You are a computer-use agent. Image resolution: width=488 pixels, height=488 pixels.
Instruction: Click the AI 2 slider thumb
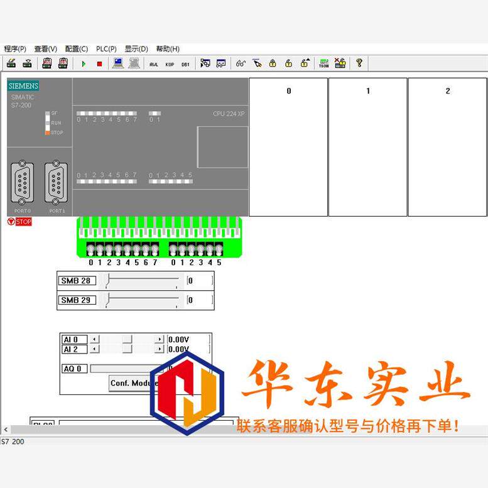127,349
